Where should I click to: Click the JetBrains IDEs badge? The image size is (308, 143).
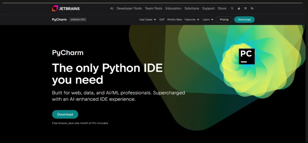[78, 20]
